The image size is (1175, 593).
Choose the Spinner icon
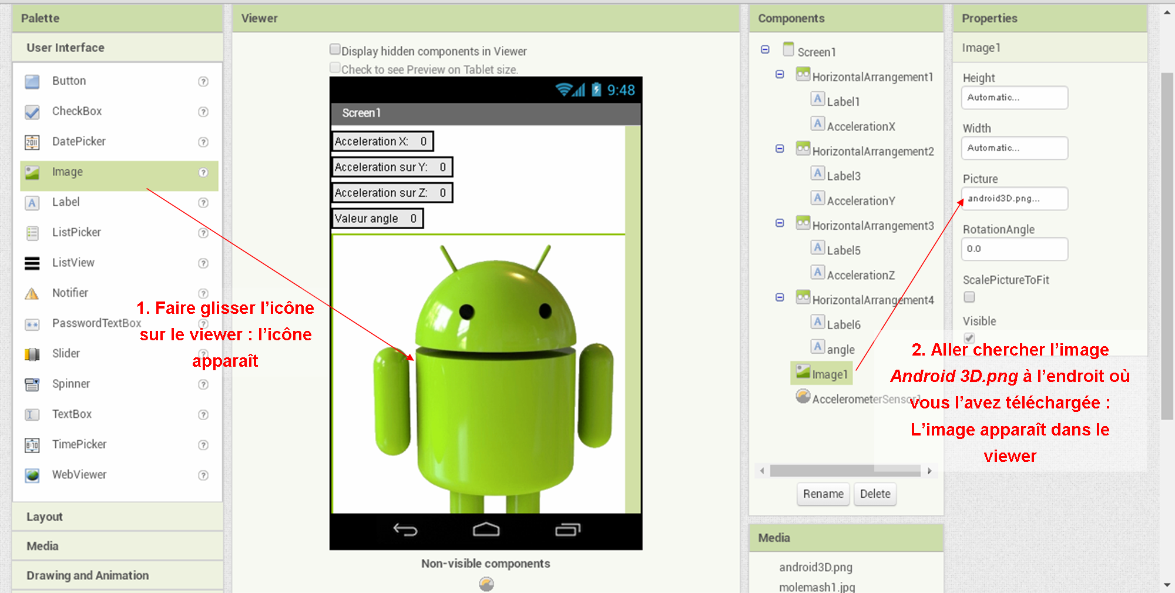(x=32, y=384)
